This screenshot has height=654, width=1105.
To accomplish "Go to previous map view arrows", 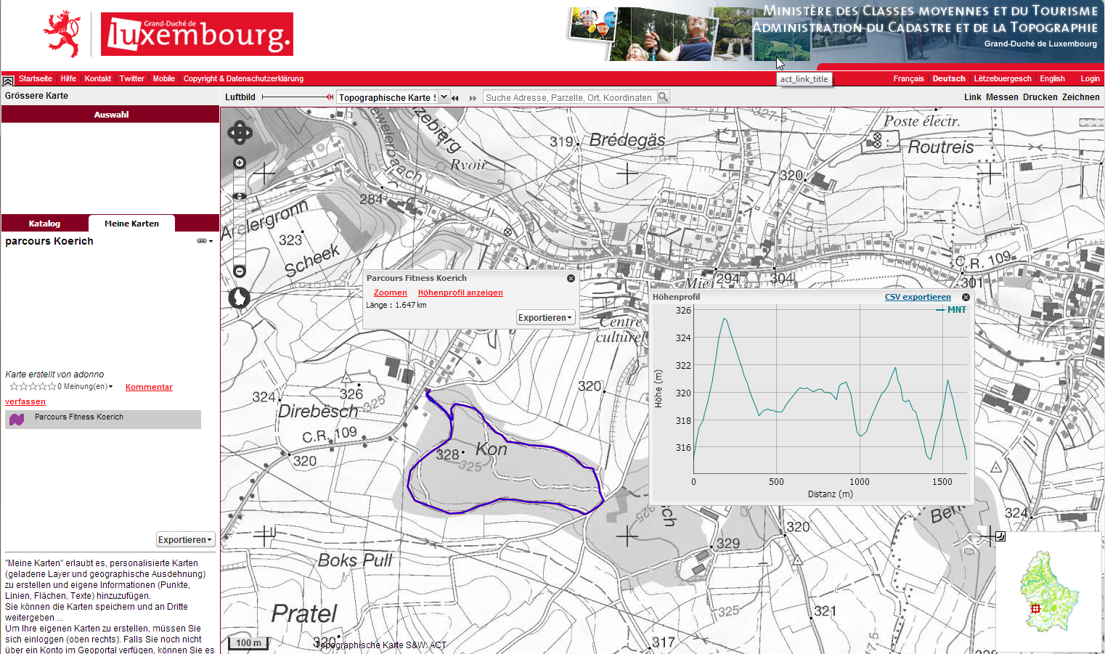I will (455, 98).
